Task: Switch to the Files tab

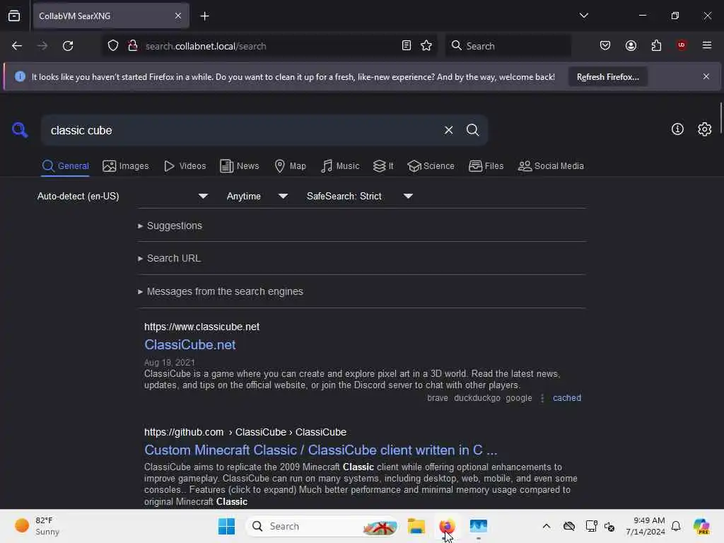Action: tap(486, 165)
